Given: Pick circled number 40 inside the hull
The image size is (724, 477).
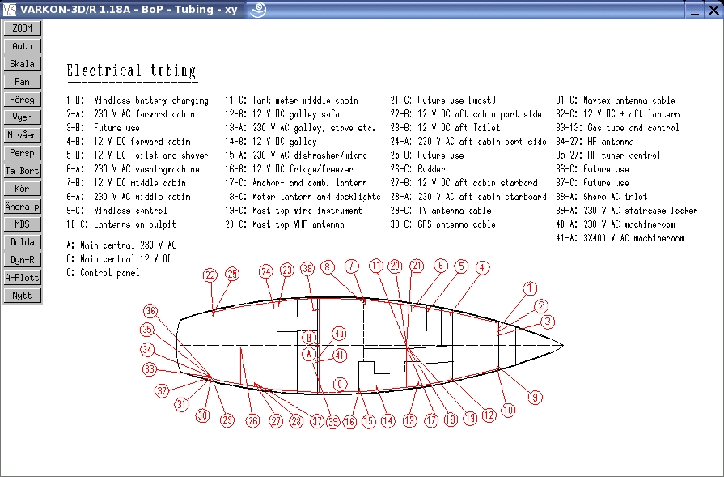Looking at the screenshot, I should point(340,334).
